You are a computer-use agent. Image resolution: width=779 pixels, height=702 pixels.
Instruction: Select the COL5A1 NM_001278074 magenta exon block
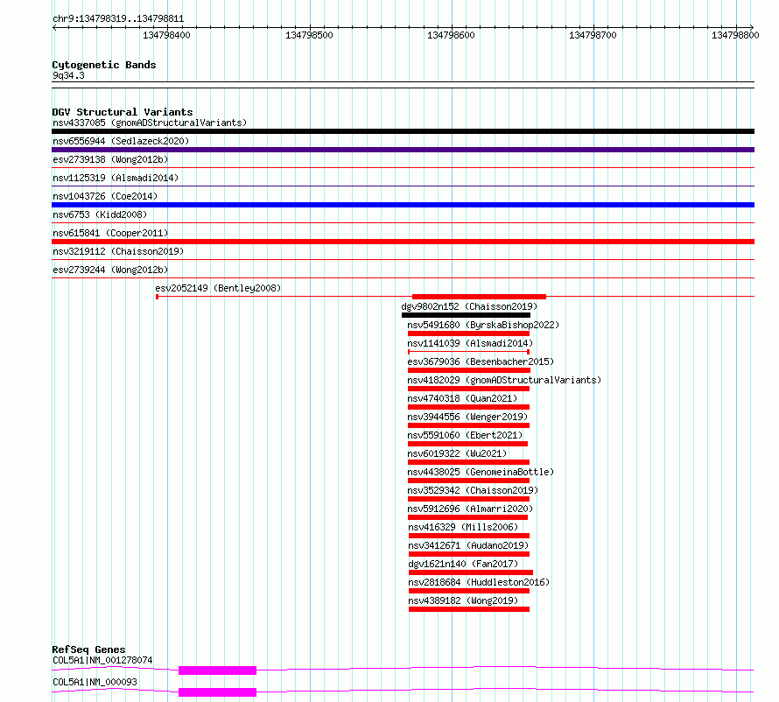click(x=218, y=670)
